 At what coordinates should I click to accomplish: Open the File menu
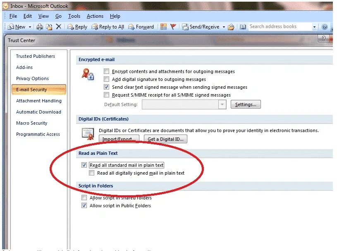pyautogui.click(x=13, y=16)
